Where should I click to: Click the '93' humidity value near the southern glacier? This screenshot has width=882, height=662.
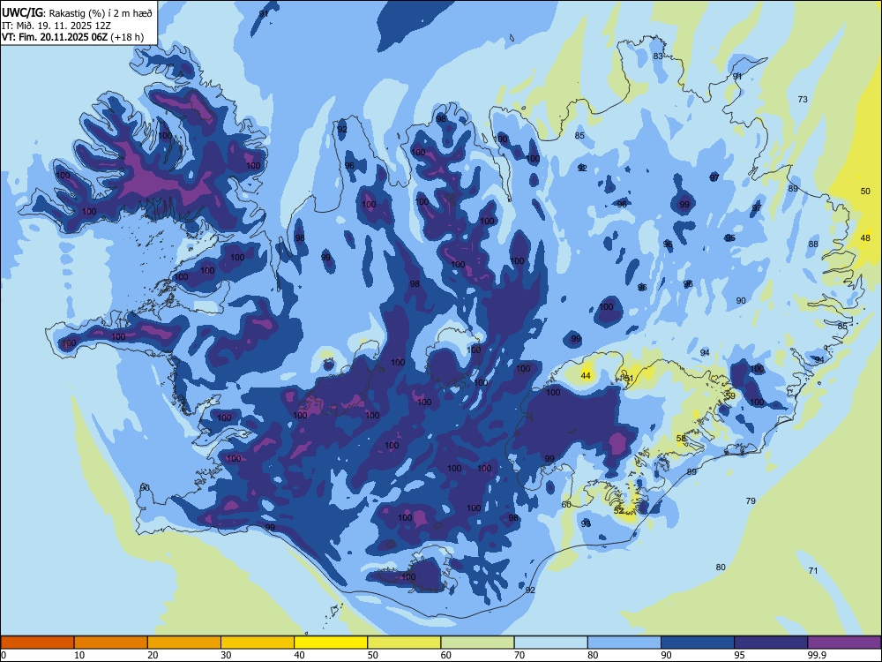coord(586,523)
